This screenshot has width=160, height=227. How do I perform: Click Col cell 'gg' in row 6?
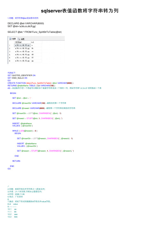point(36,61)
